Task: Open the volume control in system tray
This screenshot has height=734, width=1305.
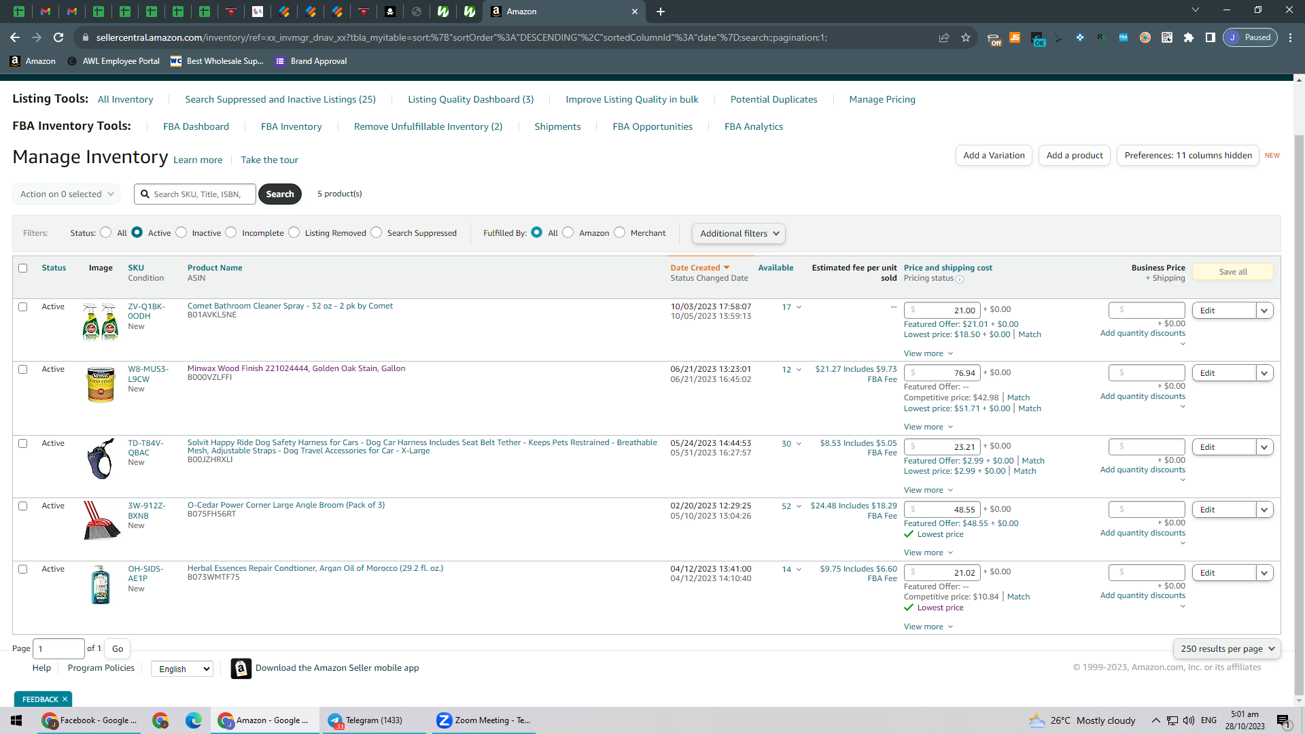Action: click(1189, 720)
